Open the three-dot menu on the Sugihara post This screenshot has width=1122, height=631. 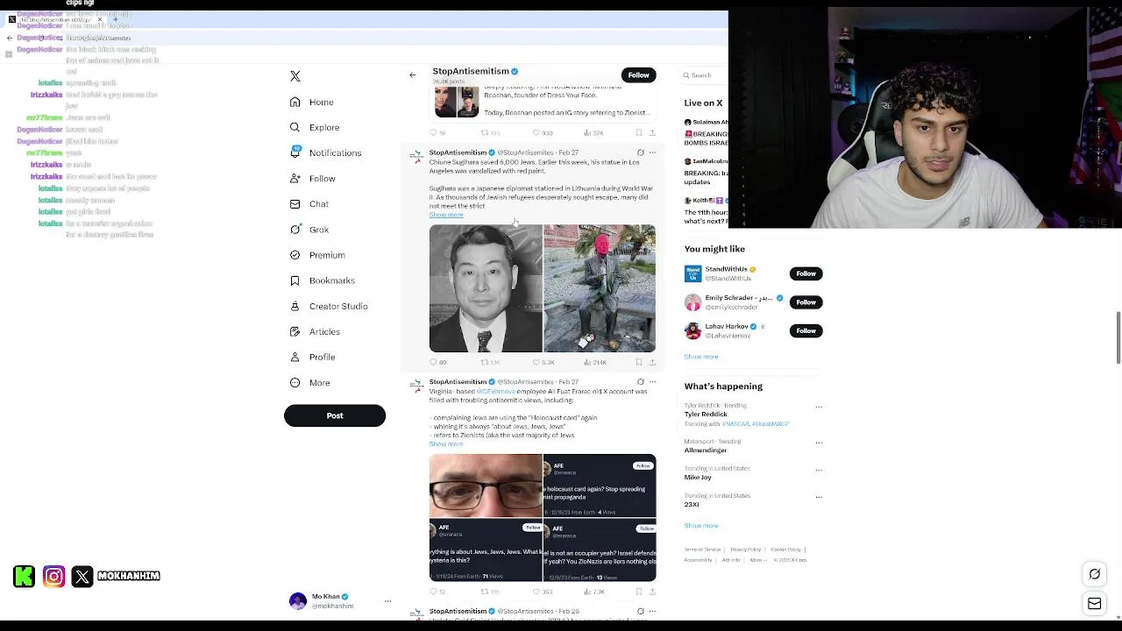pos(652,152)
